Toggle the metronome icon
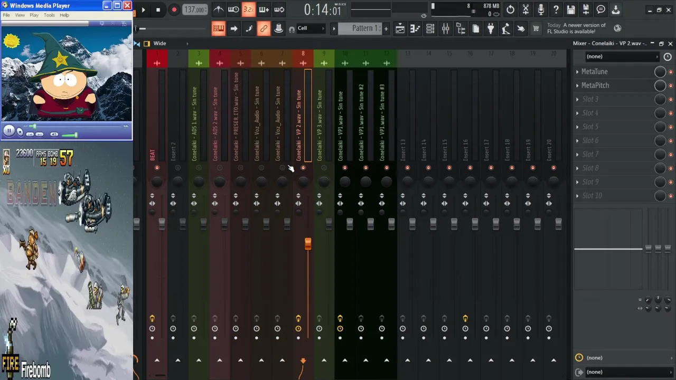676x380 pixels. 218,9
